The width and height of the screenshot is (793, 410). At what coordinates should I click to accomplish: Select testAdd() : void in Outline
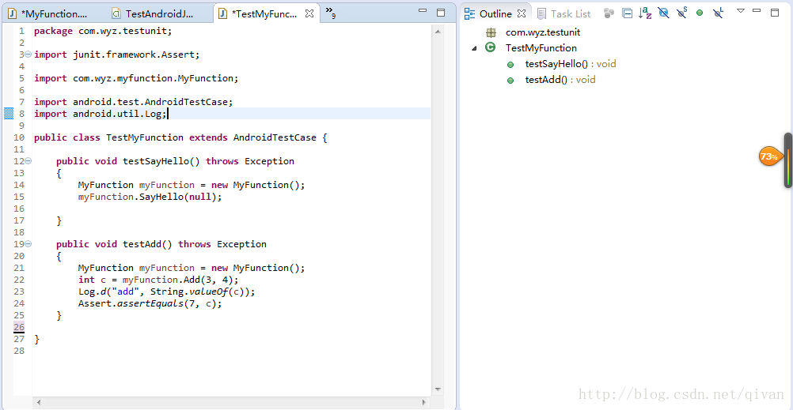click(560, 79)
